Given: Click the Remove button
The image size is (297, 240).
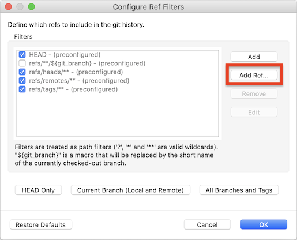Looking at the screenshot, I should [254, 93].
